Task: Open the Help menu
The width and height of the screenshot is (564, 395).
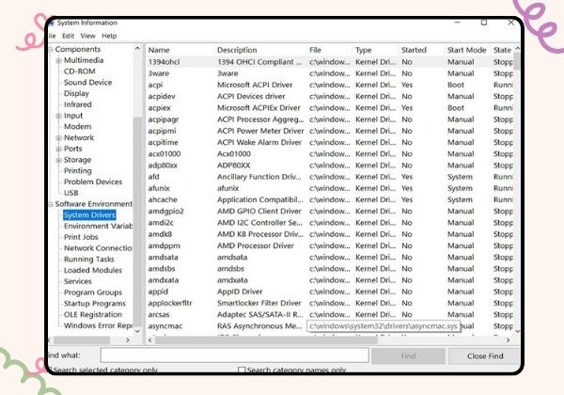Action: 109,36
